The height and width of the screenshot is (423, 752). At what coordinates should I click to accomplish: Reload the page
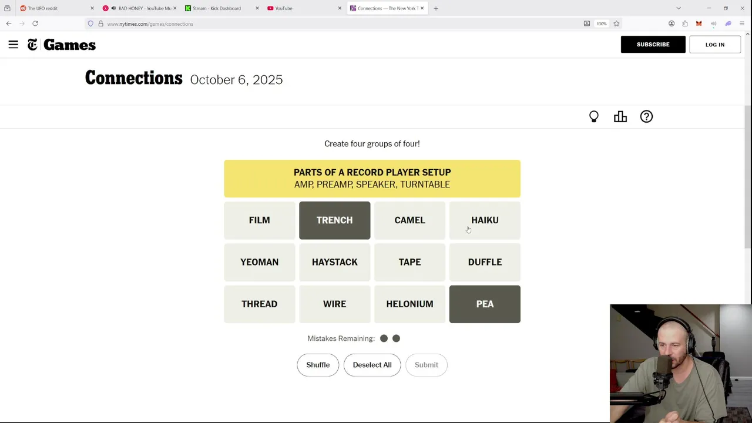pyautogui.click(x=35, y=23)
